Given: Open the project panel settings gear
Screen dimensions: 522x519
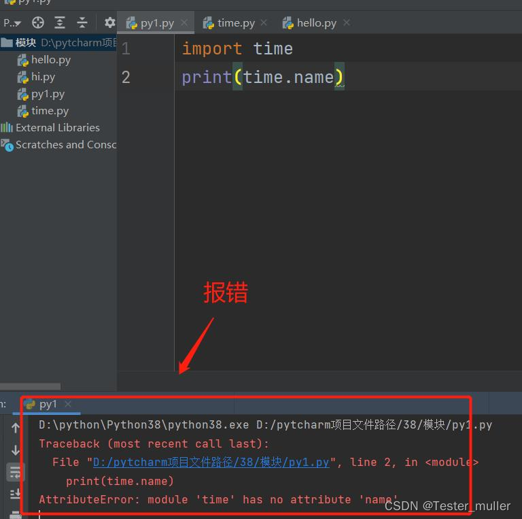Looking at the screenshot, I should pos(109,22).
